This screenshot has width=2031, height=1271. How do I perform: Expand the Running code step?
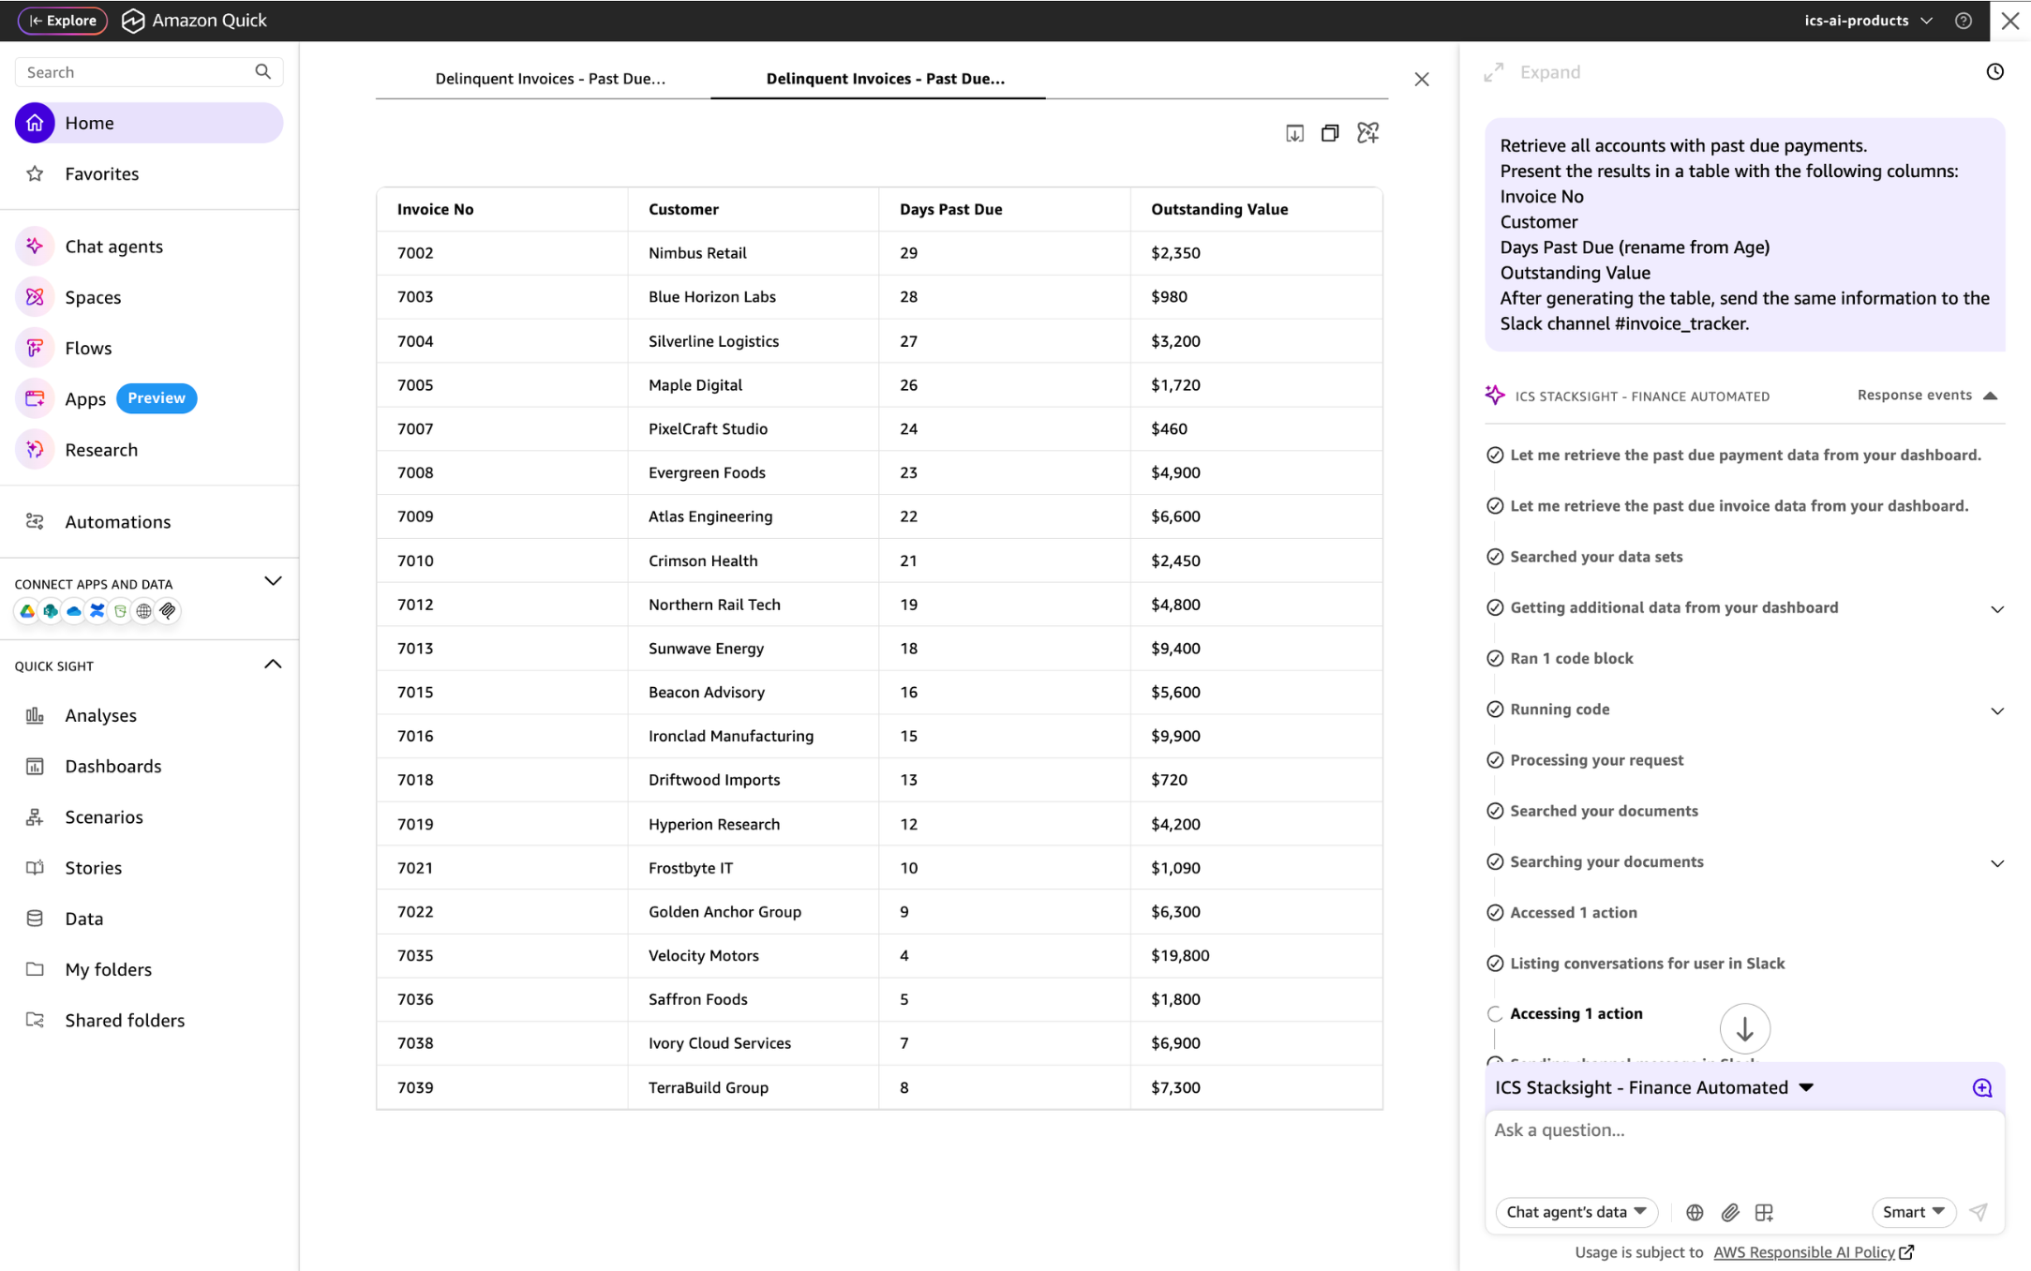1996,710
